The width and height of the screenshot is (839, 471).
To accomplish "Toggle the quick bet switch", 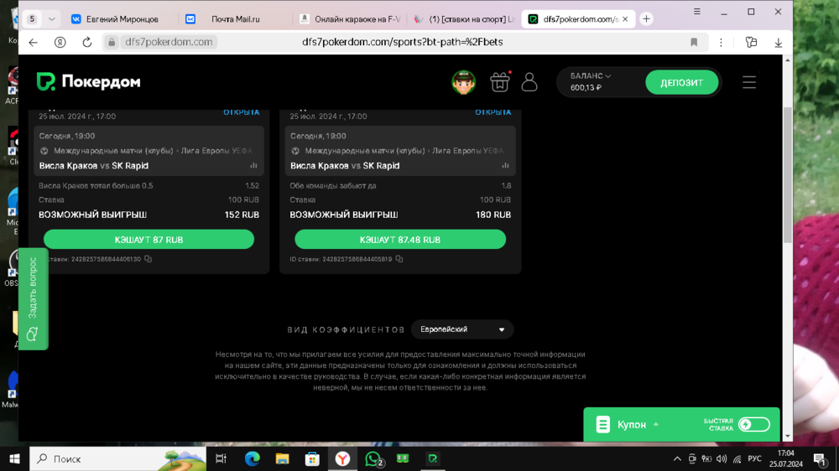I will click(753, 425).
